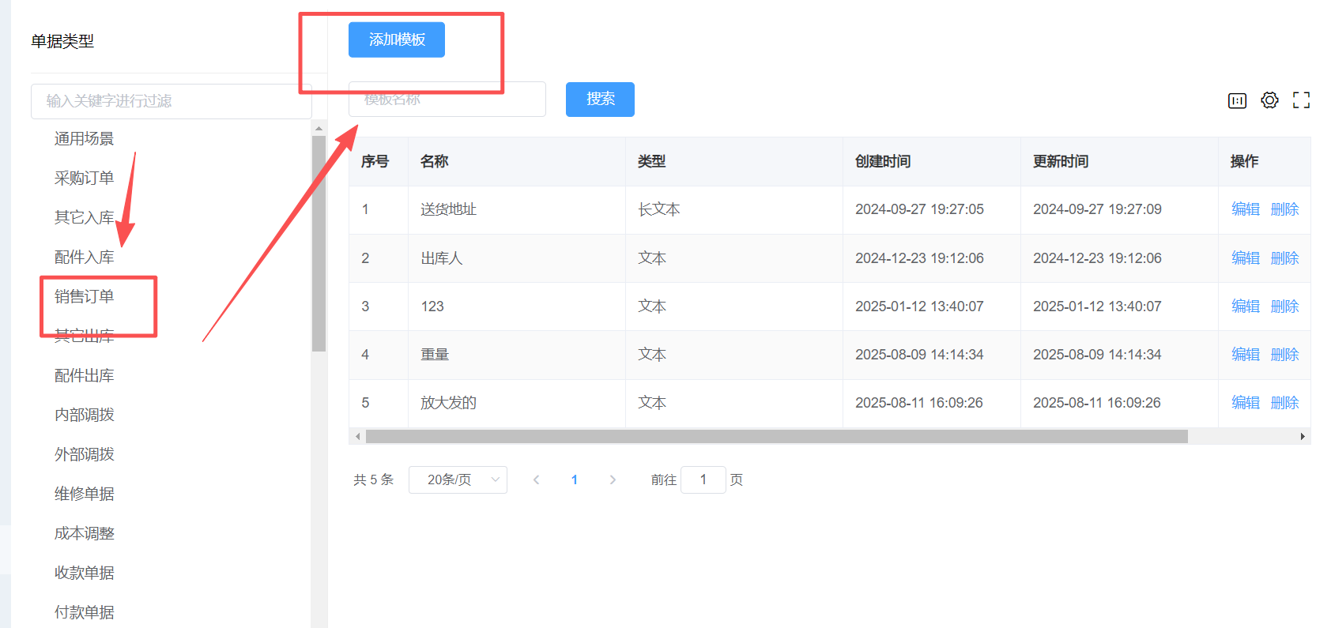Click the table density icon

pos(1237,100)
